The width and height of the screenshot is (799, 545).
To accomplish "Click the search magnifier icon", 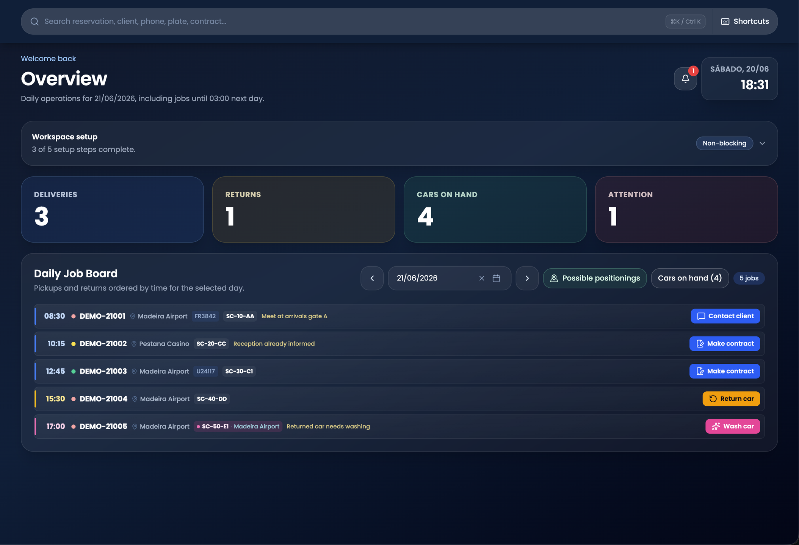I will 34,22.
